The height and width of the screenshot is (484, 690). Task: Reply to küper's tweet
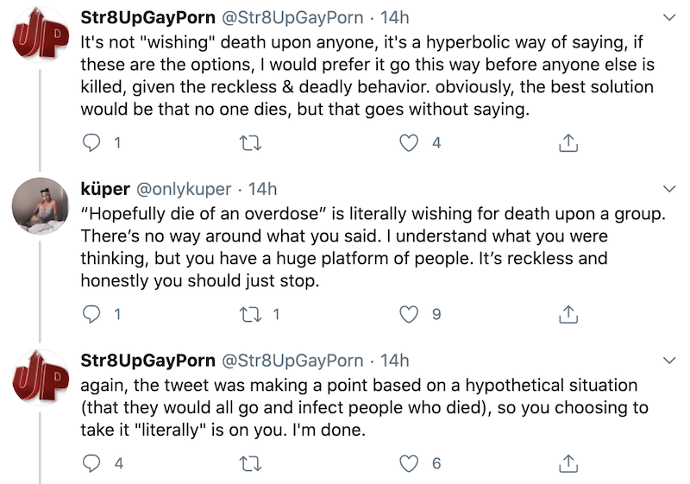pos(91,315)
